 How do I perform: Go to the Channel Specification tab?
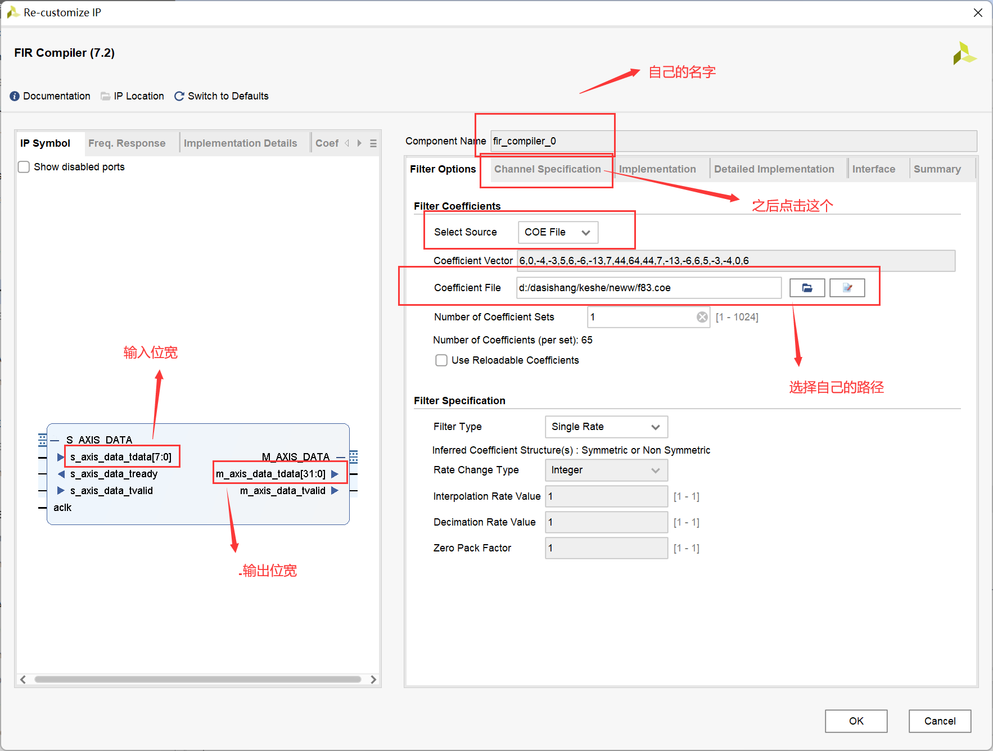click(x=548, y=169)
